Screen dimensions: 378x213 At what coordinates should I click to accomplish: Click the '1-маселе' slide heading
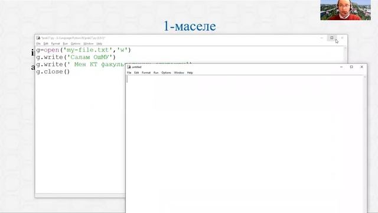pos(190,26)
